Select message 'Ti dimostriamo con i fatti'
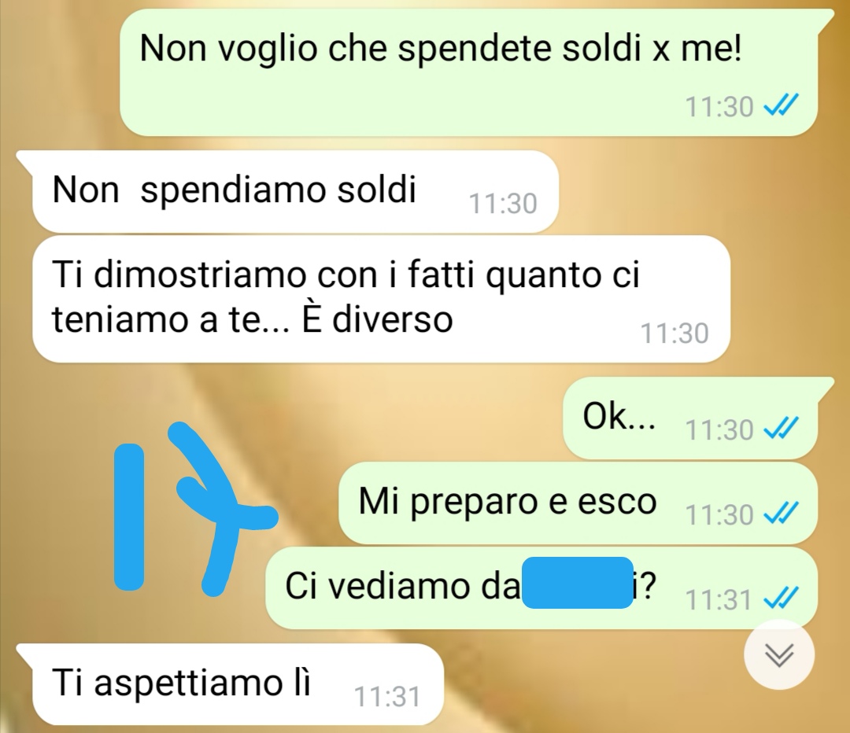Screen dimensions: 850x733 (x=381, y=299)
